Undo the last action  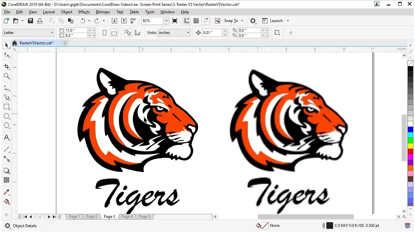82,21
